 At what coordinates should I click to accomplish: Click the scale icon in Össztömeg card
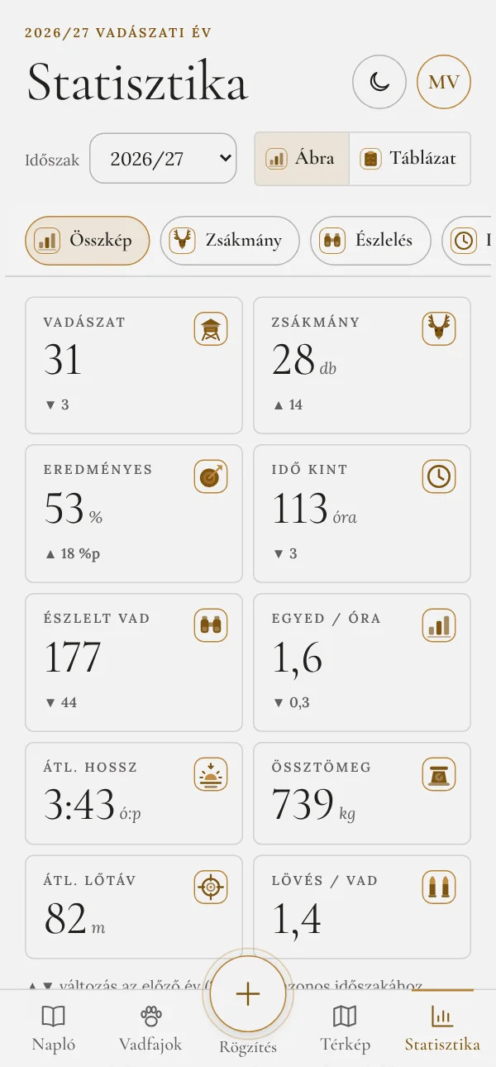439,774
